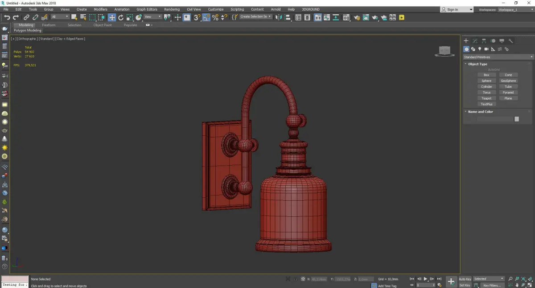Click the yellow 3DGROUND toolbar icon

[402, 17]
